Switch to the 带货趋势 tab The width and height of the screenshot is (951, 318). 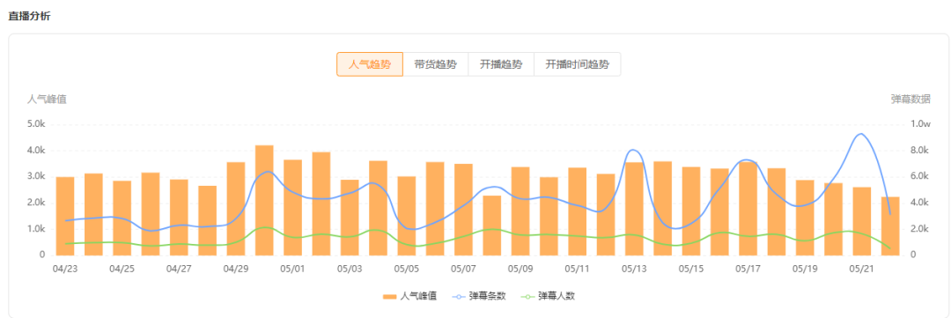point(436,64)
